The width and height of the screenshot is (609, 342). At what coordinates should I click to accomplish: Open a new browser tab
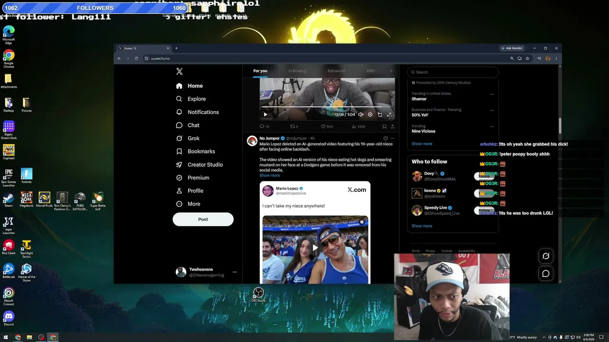tap(176, 48)
